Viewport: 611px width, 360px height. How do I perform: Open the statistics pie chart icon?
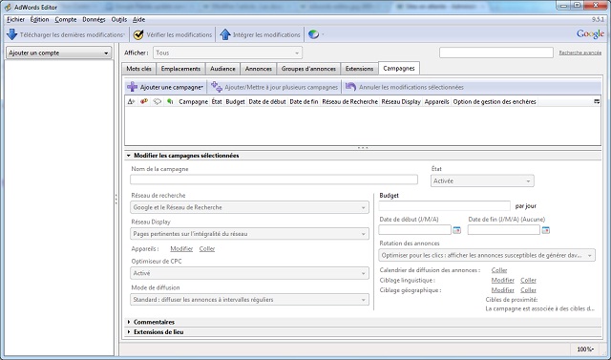[x=313, y=34]
